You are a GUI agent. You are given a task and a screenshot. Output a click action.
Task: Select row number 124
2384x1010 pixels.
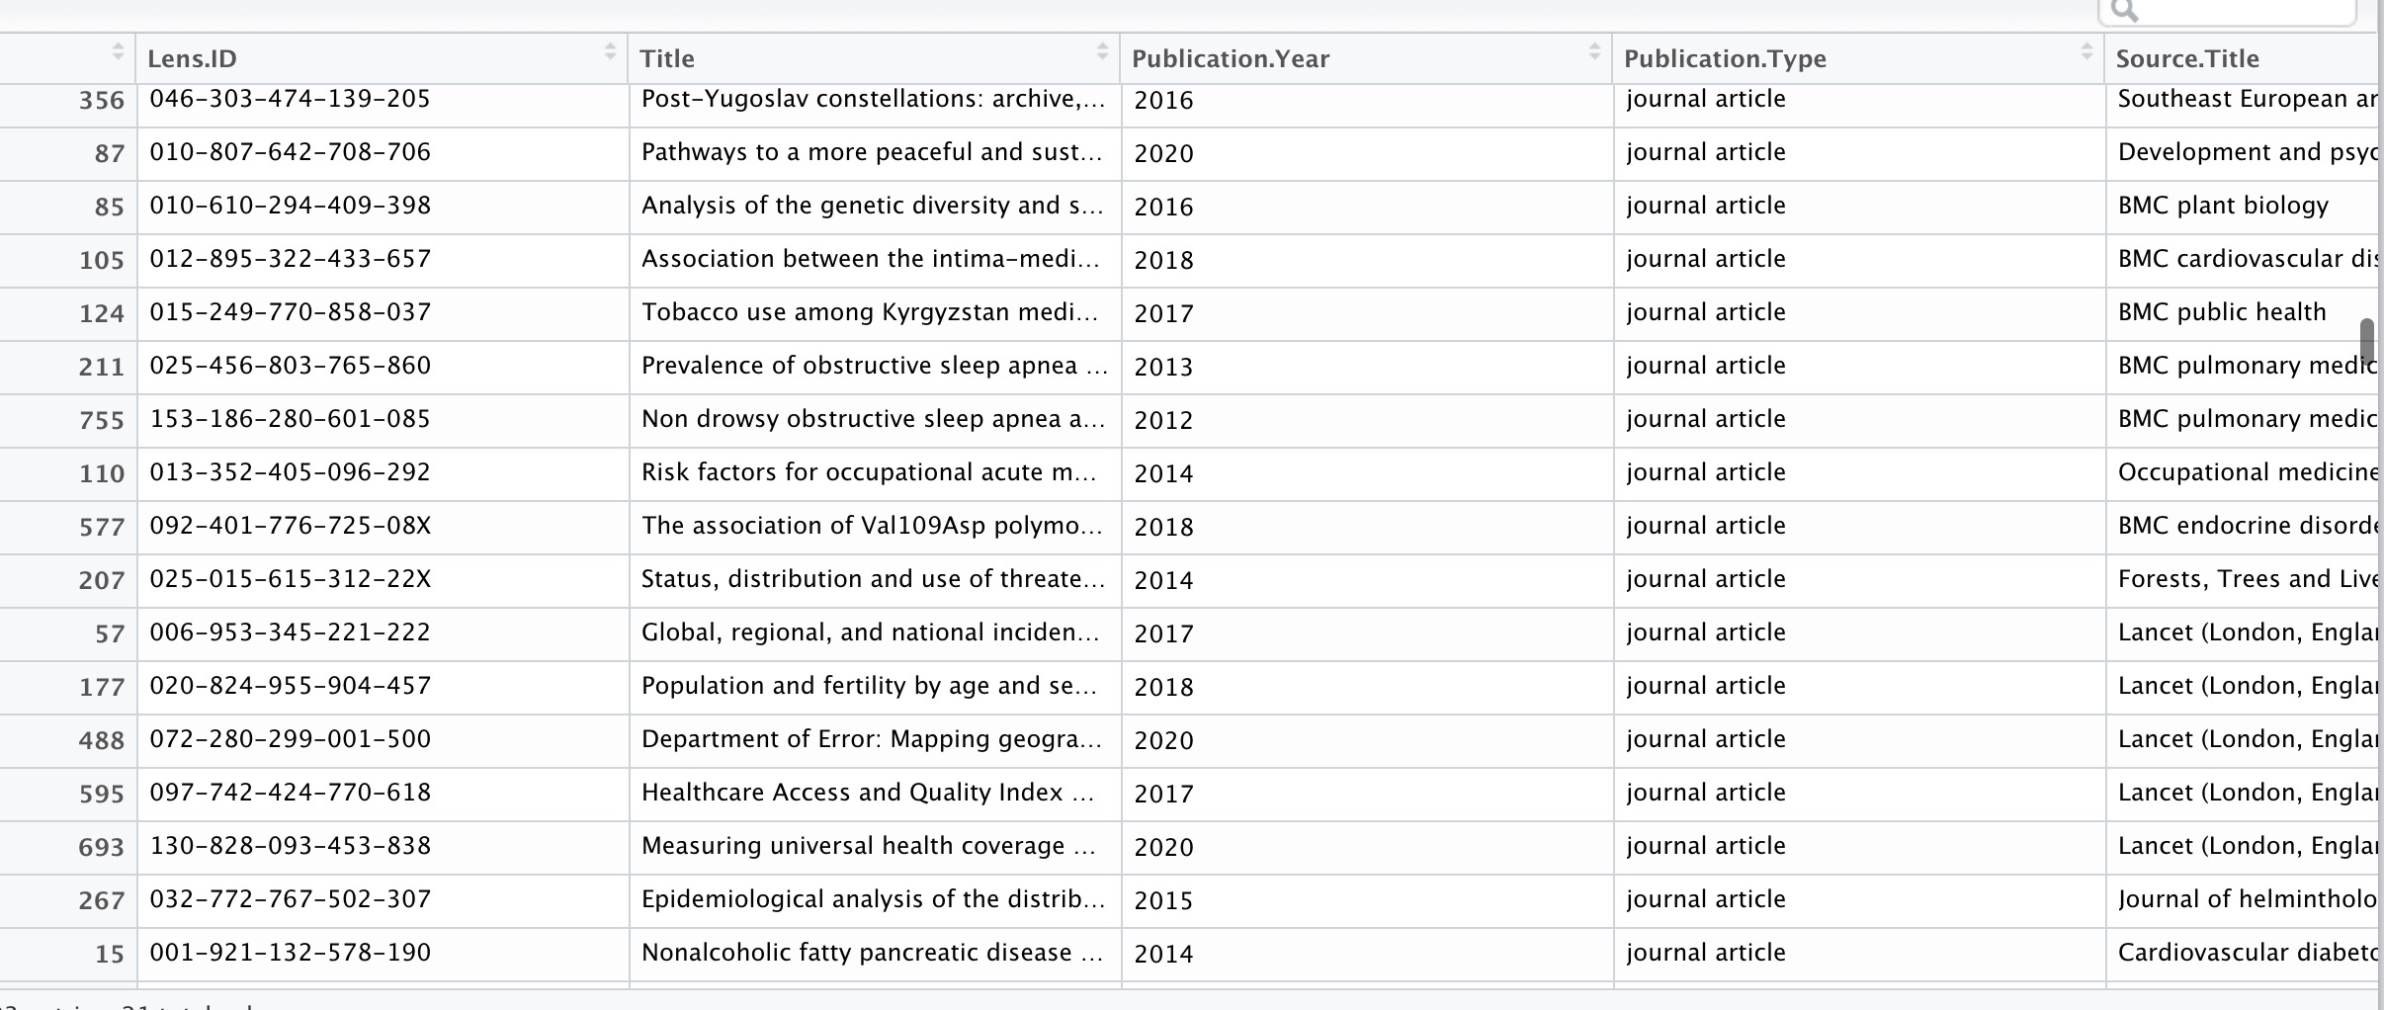[102, 314]
